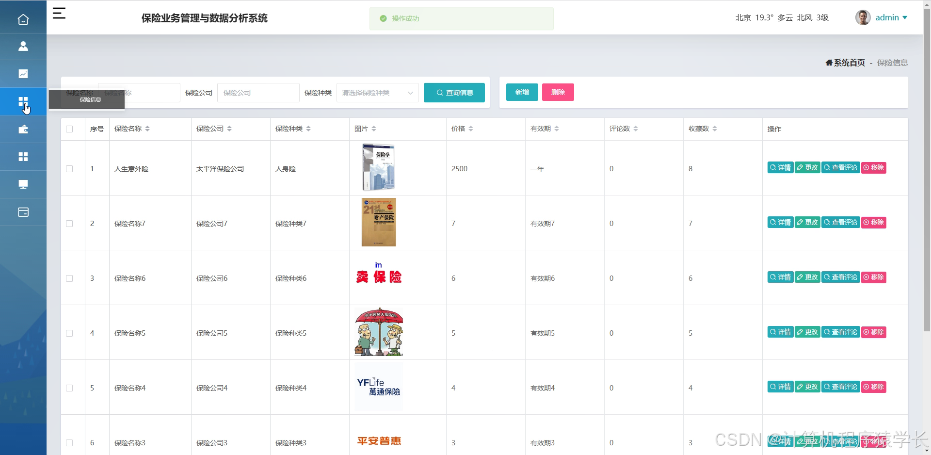931x455 pixels.
Task: Open the 平安普惠 logo thumbnail
Action: click(379, 441)
